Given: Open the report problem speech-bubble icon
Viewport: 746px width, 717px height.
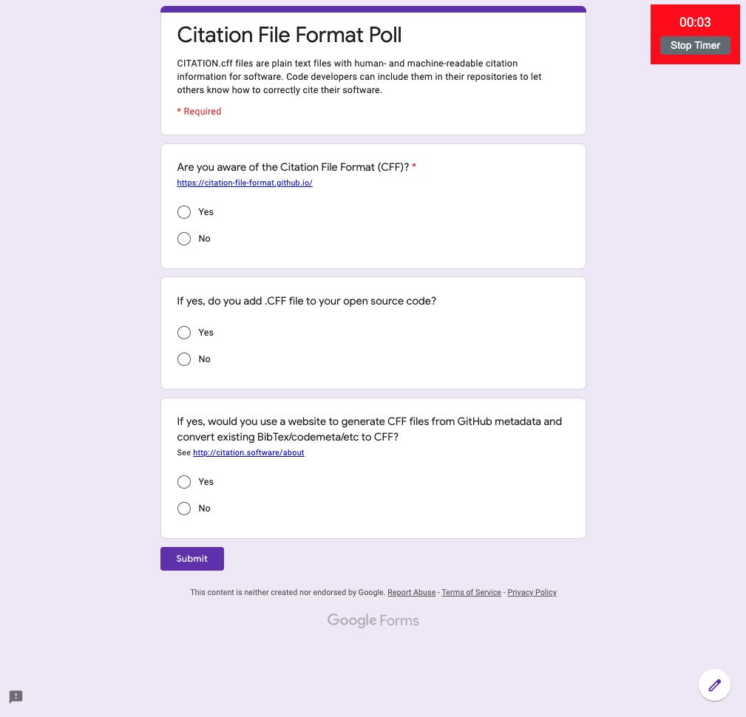Looking at the screenshot, I should point(16,697).
